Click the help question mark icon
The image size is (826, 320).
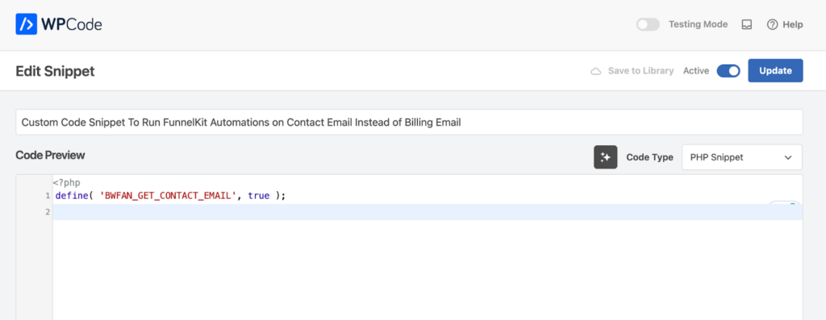click(772, 25)
